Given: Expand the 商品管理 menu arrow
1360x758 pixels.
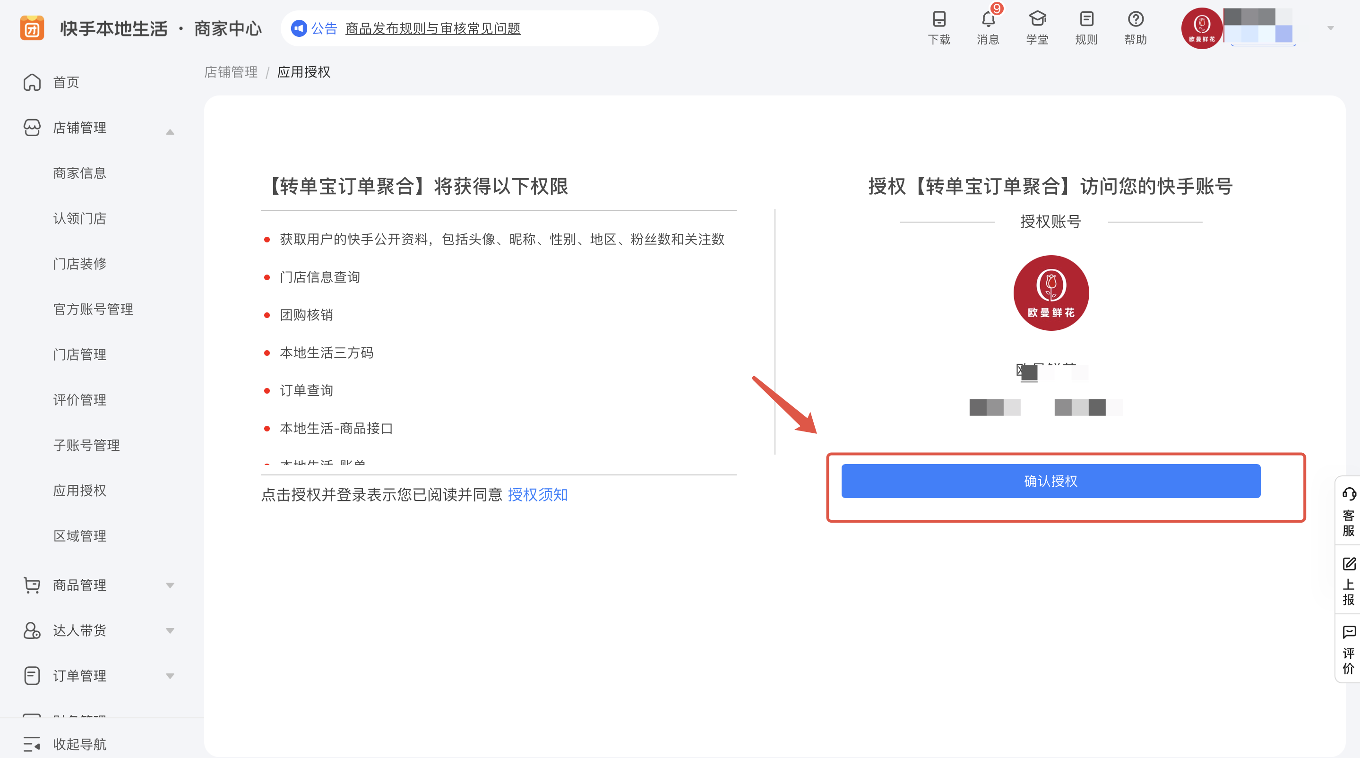Looking at the screenshot, I should click(170, 586).
